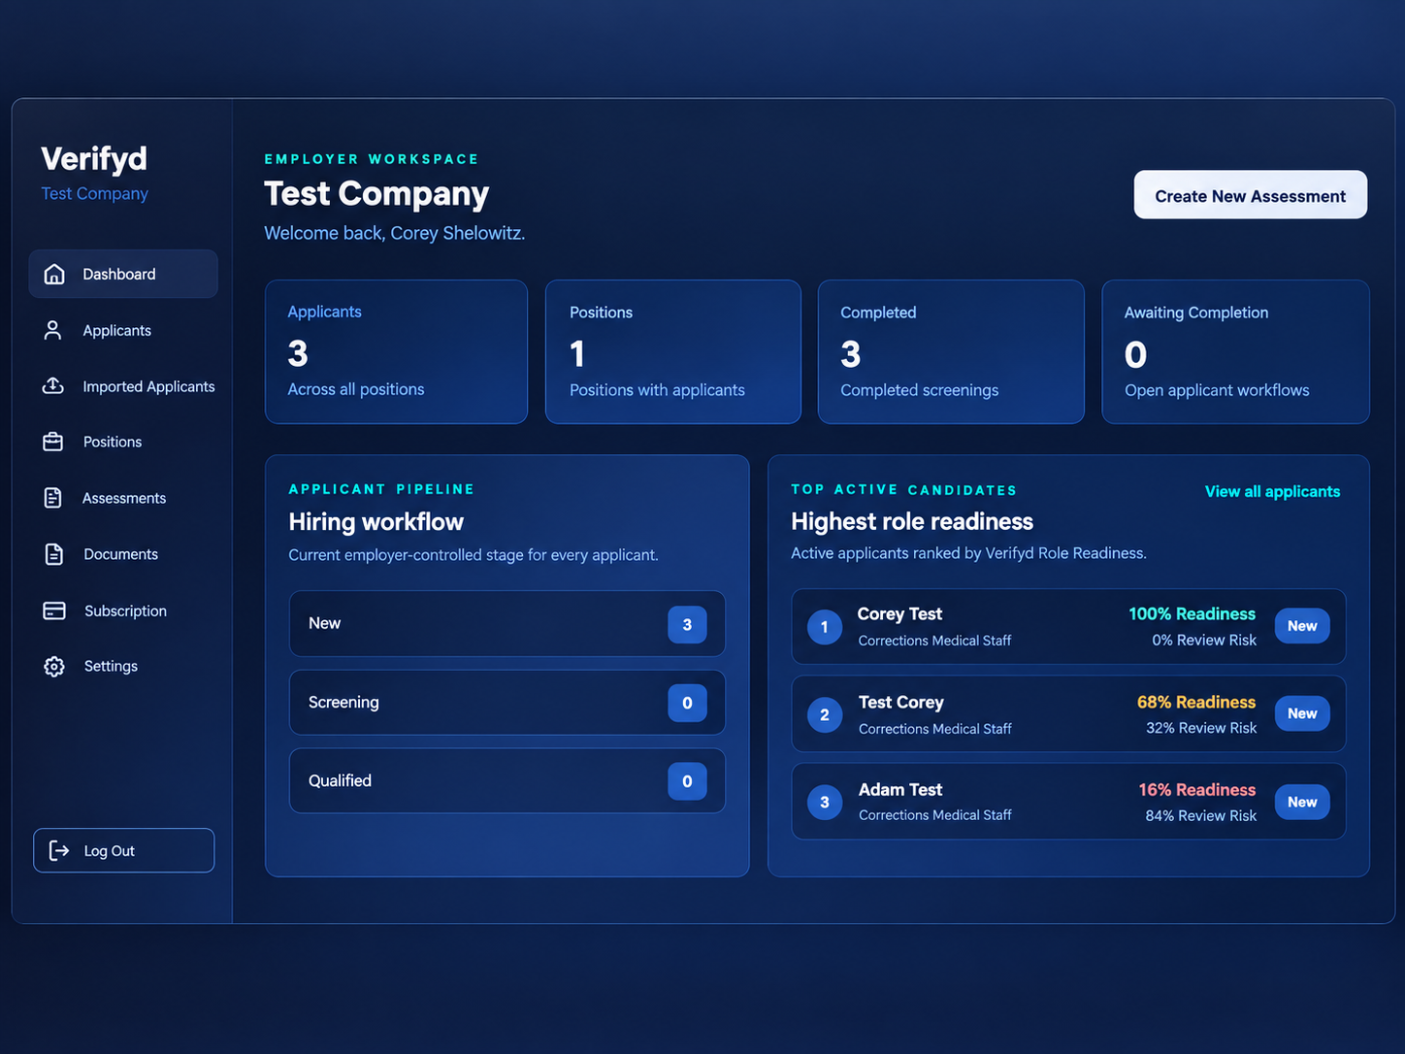The height and width of the screenshot is (1054, 1405).
Task: Click the Positions with applicants text
Action: point(657,390)
